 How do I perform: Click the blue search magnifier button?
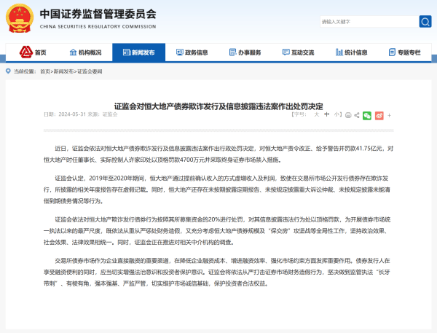(x=425, y=21)
